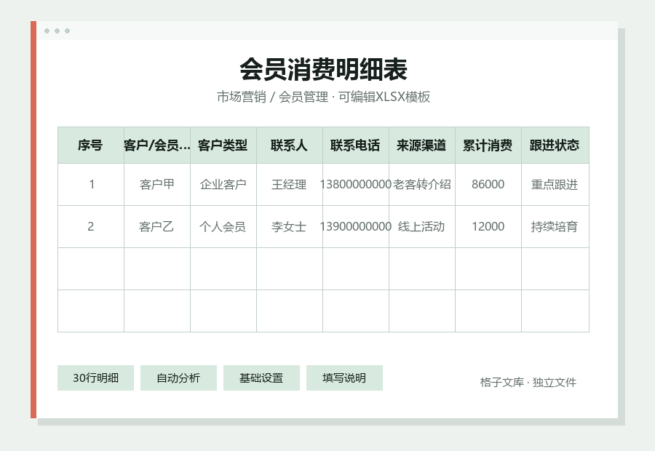Select the 线上活动 cell

422,226
